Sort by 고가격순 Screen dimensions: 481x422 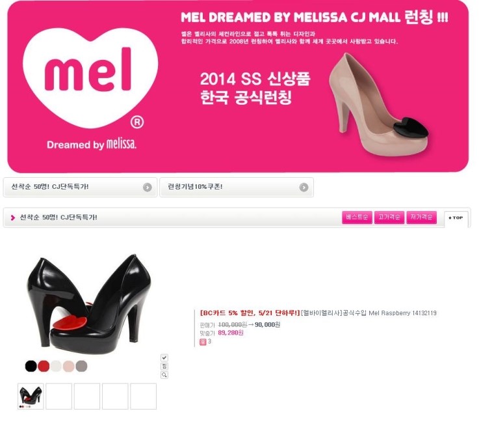pyautogui.click(x=389, y=218)
